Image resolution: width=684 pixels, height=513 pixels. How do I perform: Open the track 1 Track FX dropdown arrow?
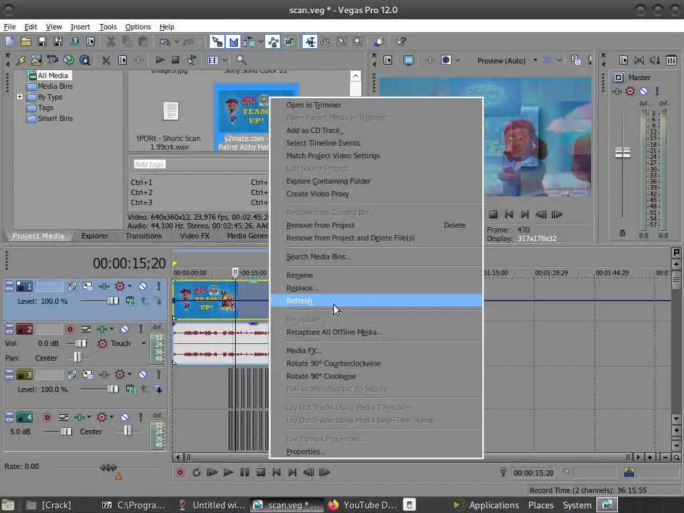pyautogui.click(x=130, y=286)
